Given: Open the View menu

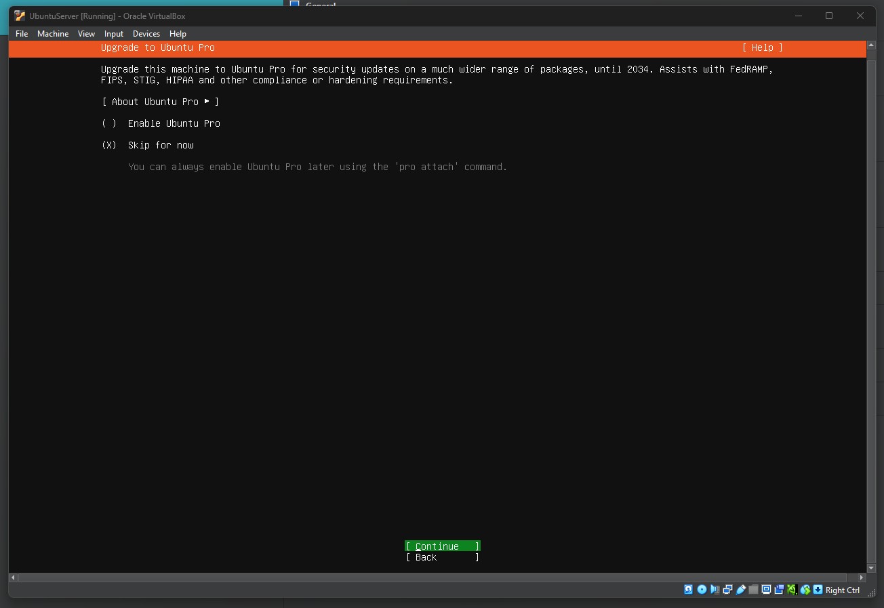Looking at the screenshot, I should click(86, 33).
